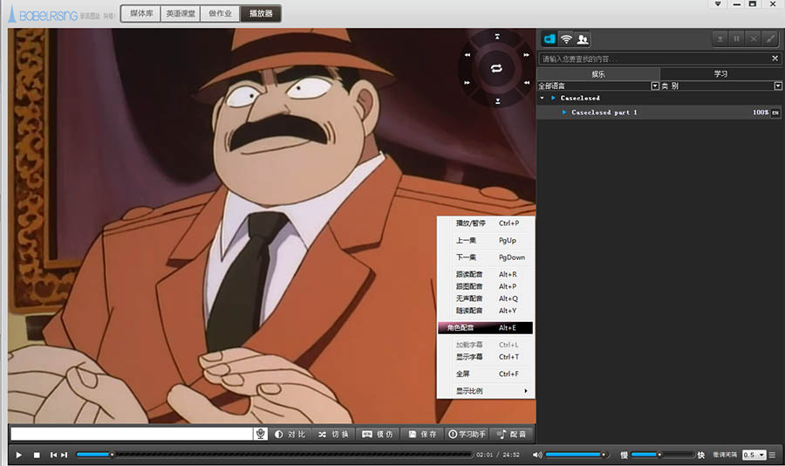Click the 配音 dubbing button
The width and height of the screenshot is (785, 466).
click(512, 435)
